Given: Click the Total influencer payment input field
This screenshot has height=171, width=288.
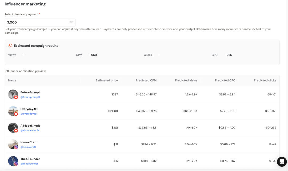Looking at the screenshot, I should click(x=37, y=22).
